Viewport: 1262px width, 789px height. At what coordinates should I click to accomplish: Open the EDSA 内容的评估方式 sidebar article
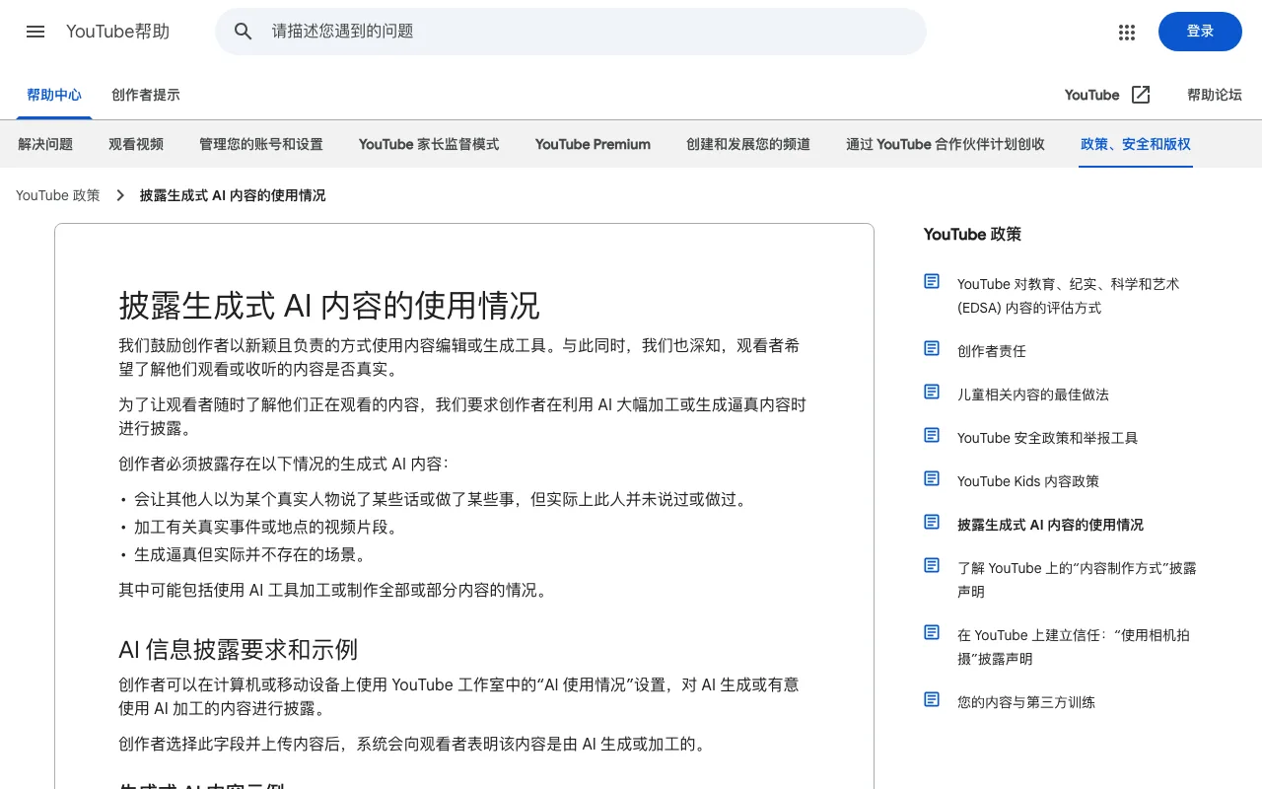coord(1069,296)
